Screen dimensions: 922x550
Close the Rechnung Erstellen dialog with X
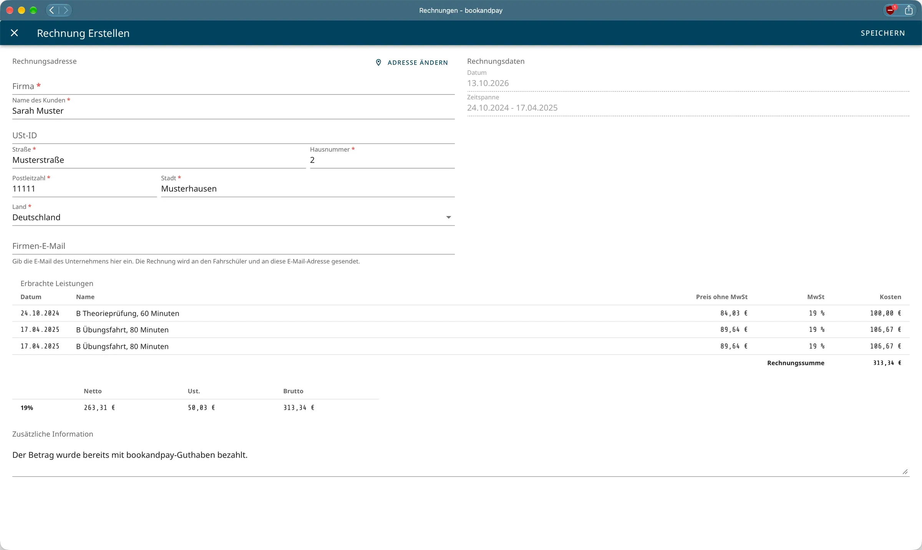point(14,33)
